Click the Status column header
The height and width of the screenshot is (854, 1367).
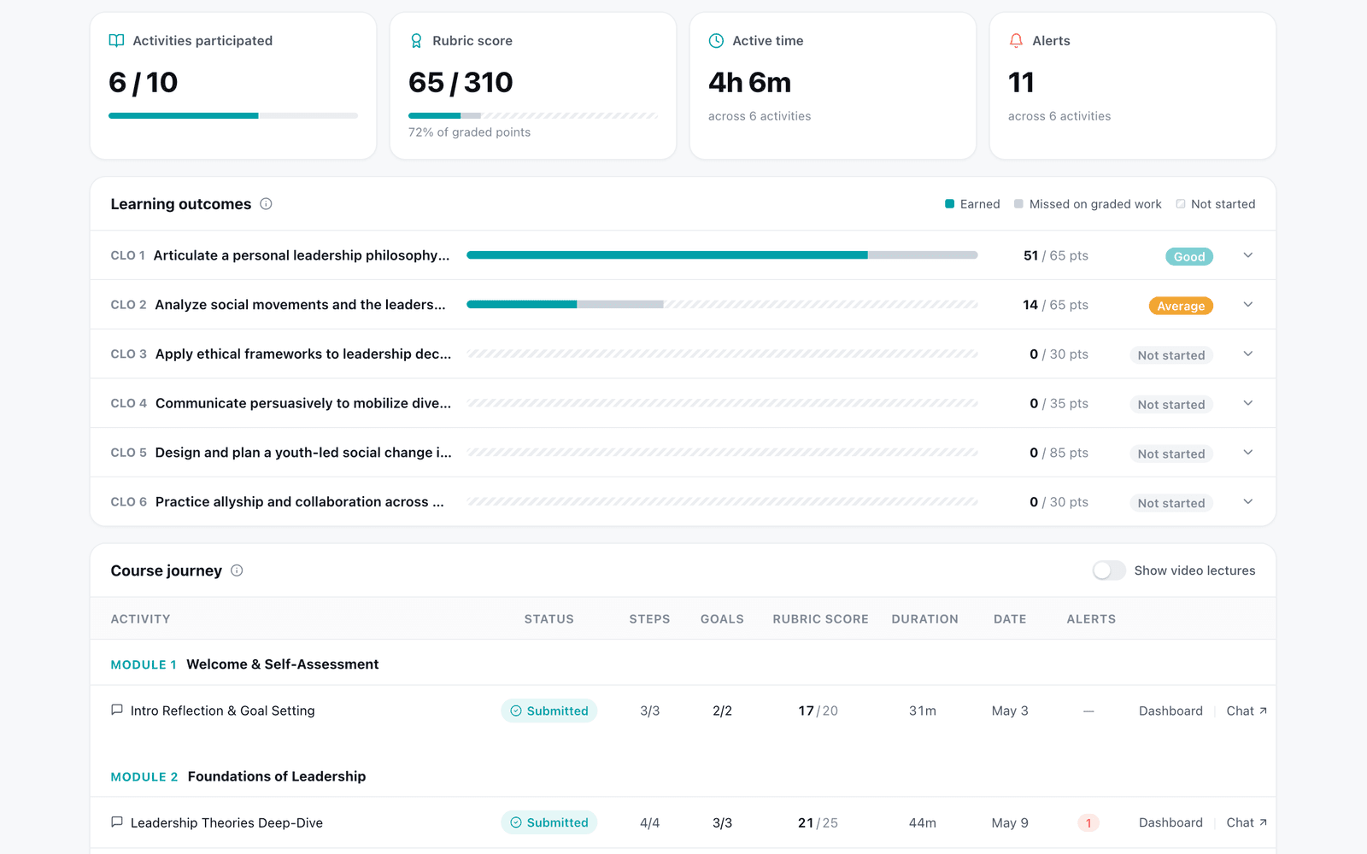tap(549, 619)
